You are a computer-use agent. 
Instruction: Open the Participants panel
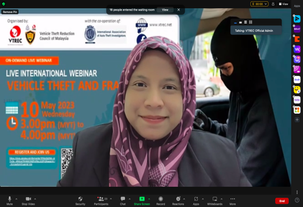[x=101, y=199]
